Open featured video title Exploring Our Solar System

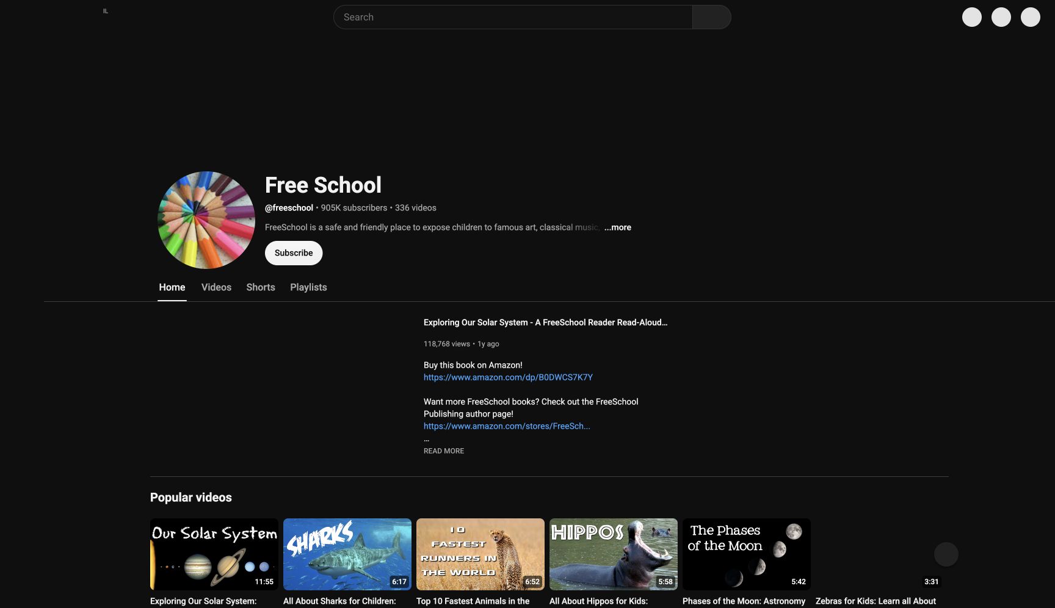(545, 323)
